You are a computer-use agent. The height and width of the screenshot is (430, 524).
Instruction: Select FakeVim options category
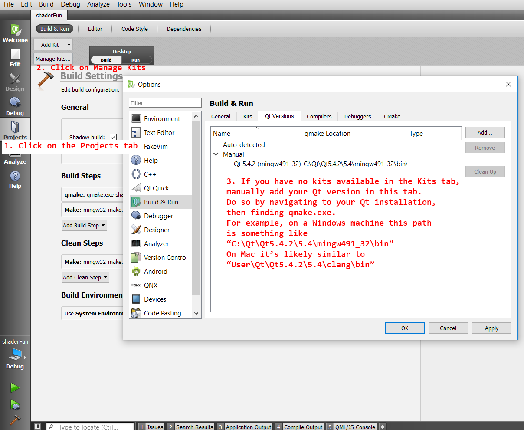click(x=160, y=147)
